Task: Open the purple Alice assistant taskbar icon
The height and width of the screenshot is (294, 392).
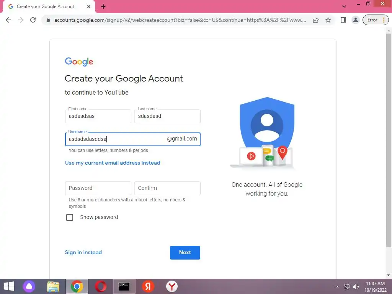Action: coord(29,286)
